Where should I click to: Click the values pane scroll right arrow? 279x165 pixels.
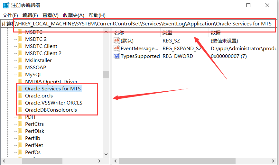point(273,161)
